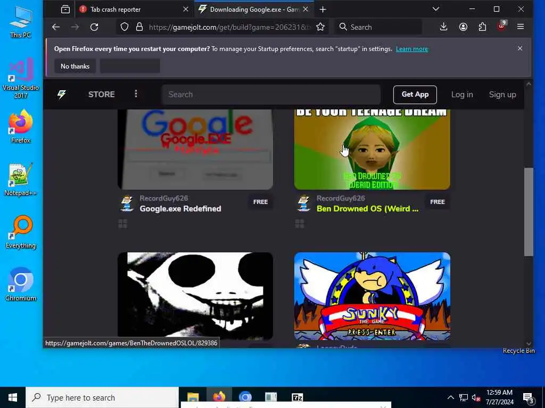Click the Game Jolt lightning logo
Image resolution: width=545 pixels, height=408 pixels.
(62, 95)
